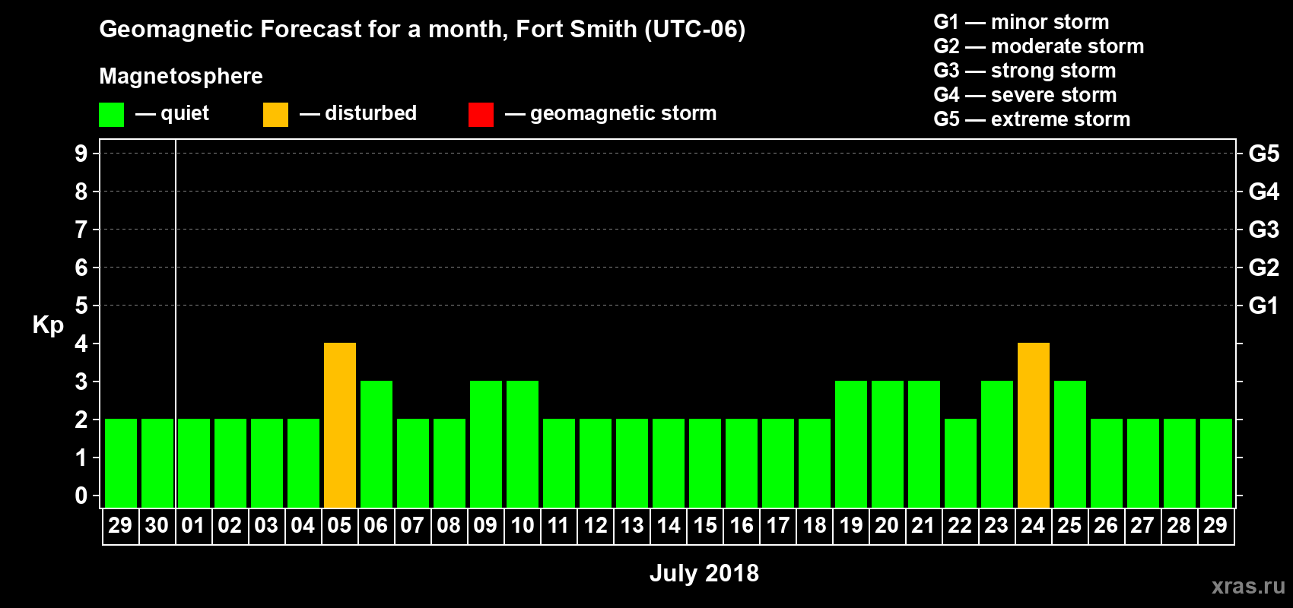This screenshot has height=608, width=1293.
Task: Click the green bar for July 23
Action: pyautogui.click(x=997, y=444)
